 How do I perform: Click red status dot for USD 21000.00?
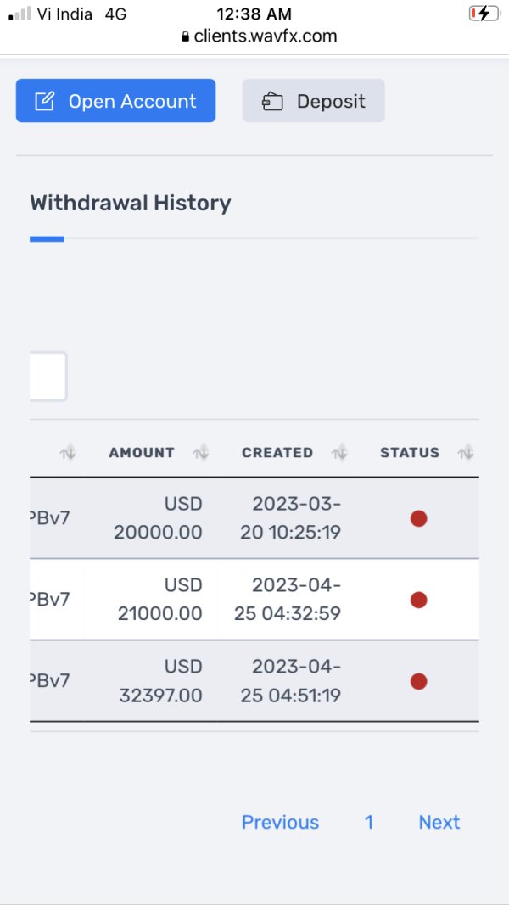tap(418, 600)
